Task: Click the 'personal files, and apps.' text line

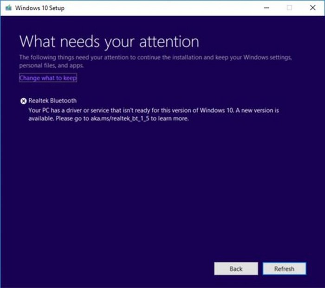Action: [x=51, y=66]
